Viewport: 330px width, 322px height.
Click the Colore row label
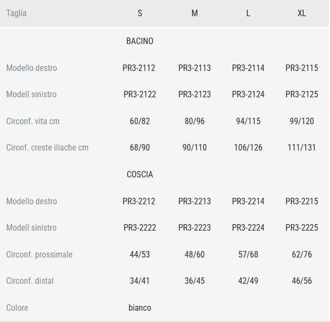point(17,307)
